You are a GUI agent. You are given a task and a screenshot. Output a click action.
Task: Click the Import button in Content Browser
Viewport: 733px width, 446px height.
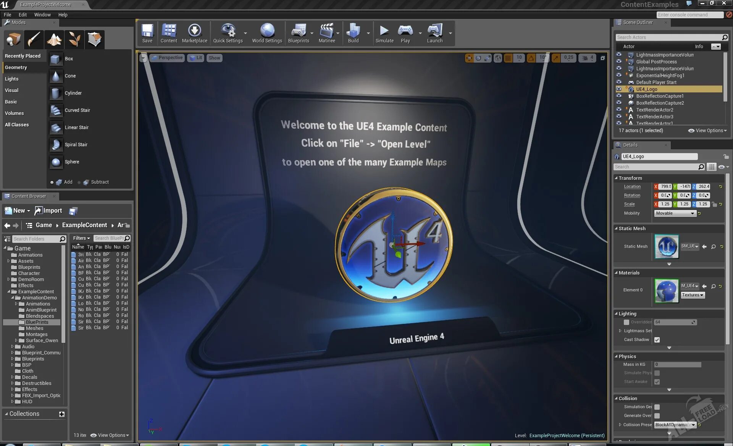tap(48, 211)
